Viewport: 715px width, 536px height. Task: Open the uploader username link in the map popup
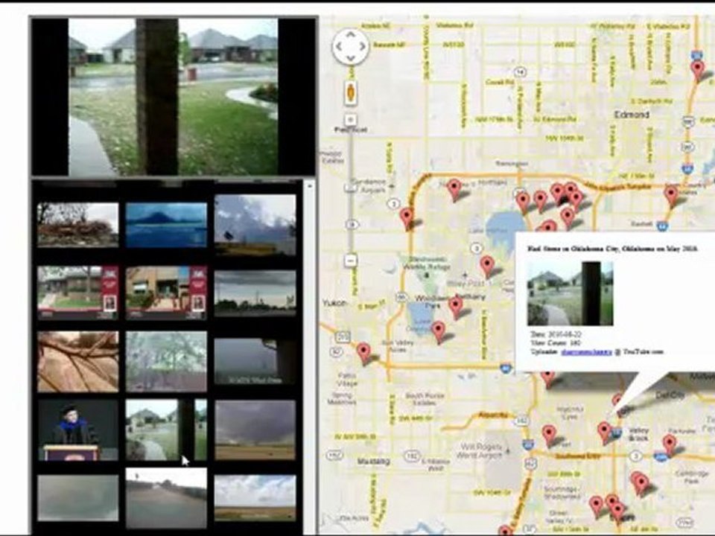(586, 352)
